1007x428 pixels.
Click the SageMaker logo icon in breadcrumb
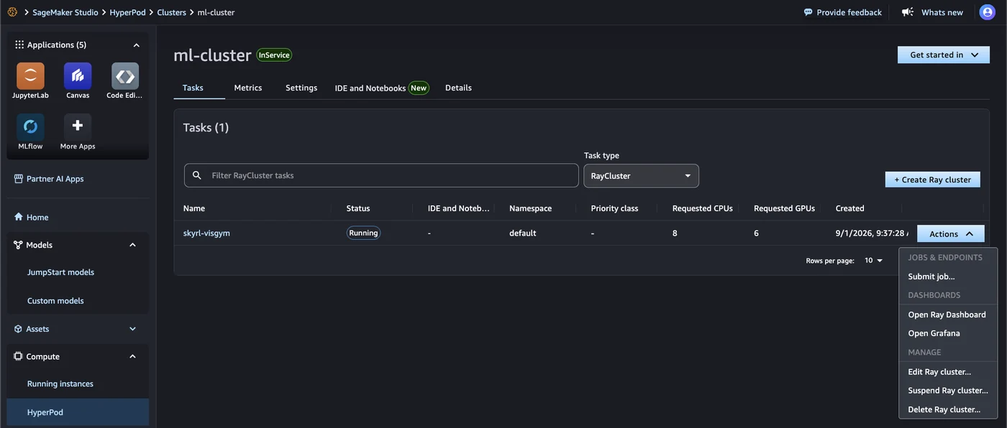click(12, 12)
